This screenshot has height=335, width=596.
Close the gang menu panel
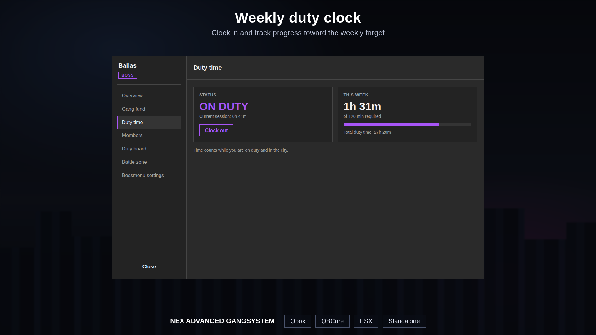point(149,267)
